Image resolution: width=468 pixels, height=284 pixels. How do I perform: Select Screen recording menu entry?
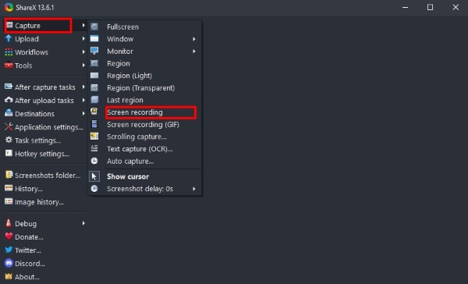145,112
